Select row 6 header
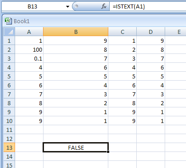 [x=9, y=85]
